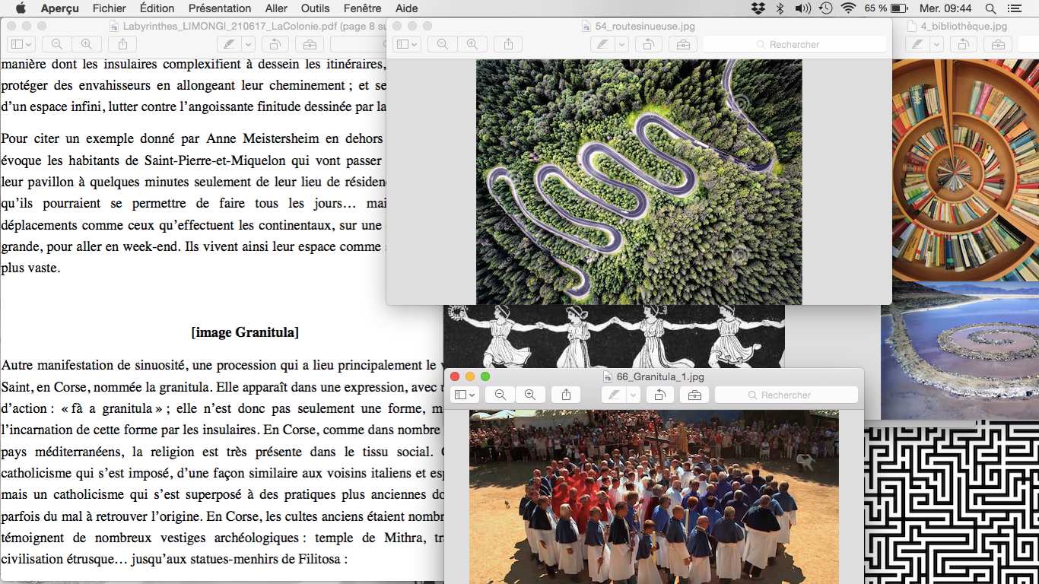Toggle highlight tool in Labyrinthes PDF window

click(x=228, y=44)
